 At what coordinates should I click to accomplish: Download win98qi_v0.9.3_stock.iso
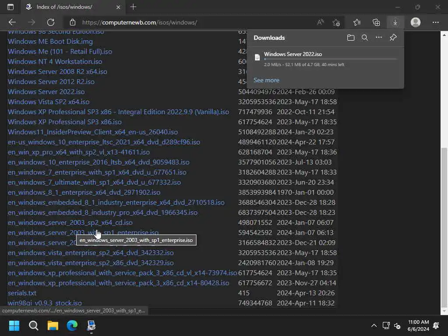click(x=45, y=303)
